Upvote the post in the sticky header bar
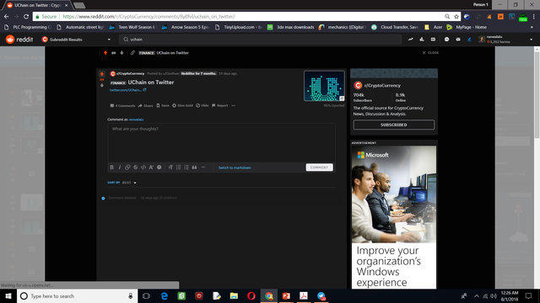The height and width of the screenshot is (303, 540). (105, 53)
